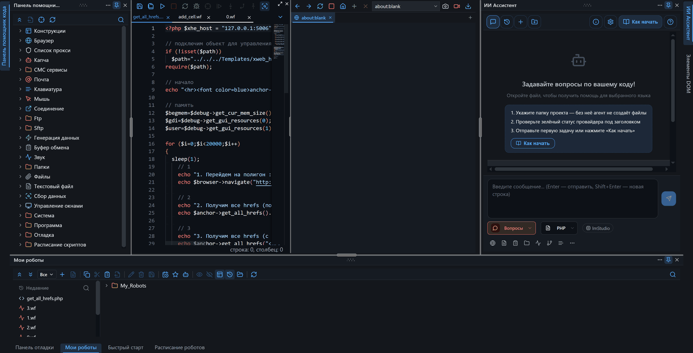Open chat history in the AI assistant
The width and height of the screenshot is (693, 353).
[507, 22]
